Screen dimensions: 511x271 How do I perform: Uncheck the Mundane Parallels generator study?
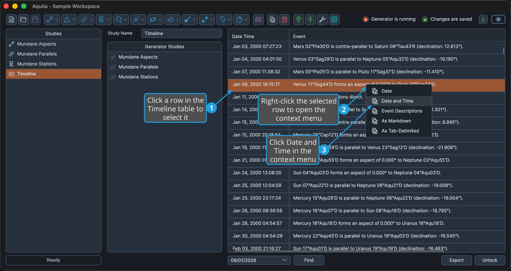click(x=113, y=67)
